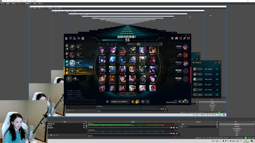
Task: Click the champion select chat input
Action: 81,102
